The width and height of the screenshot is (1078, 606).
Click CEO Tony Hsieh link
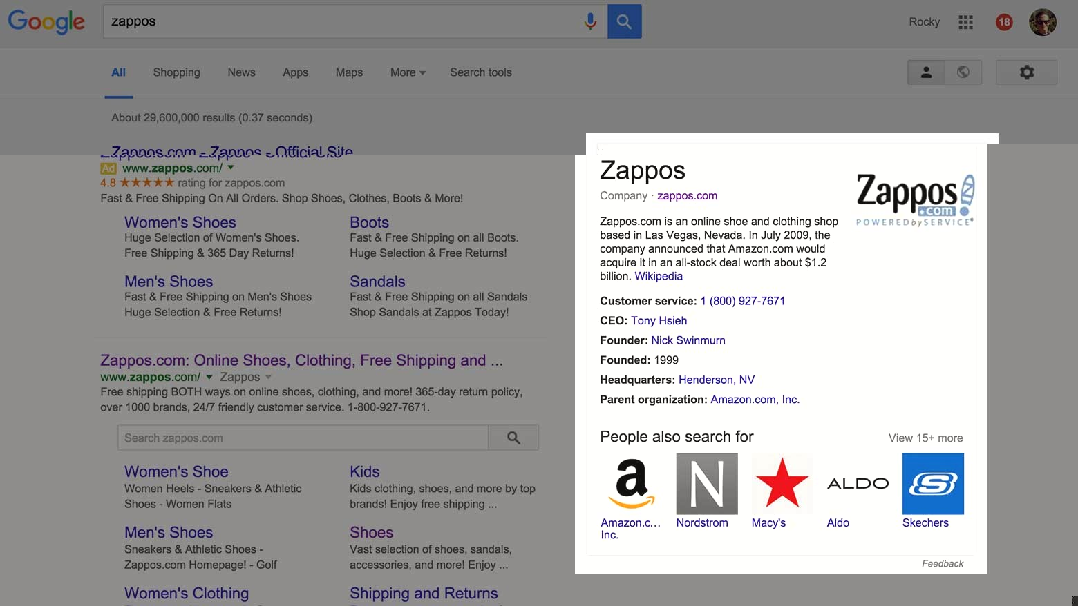tap(659, 320)
